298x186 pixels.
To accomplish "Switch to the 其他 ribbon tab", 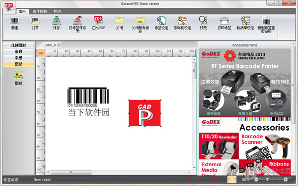I will (57, 11).
